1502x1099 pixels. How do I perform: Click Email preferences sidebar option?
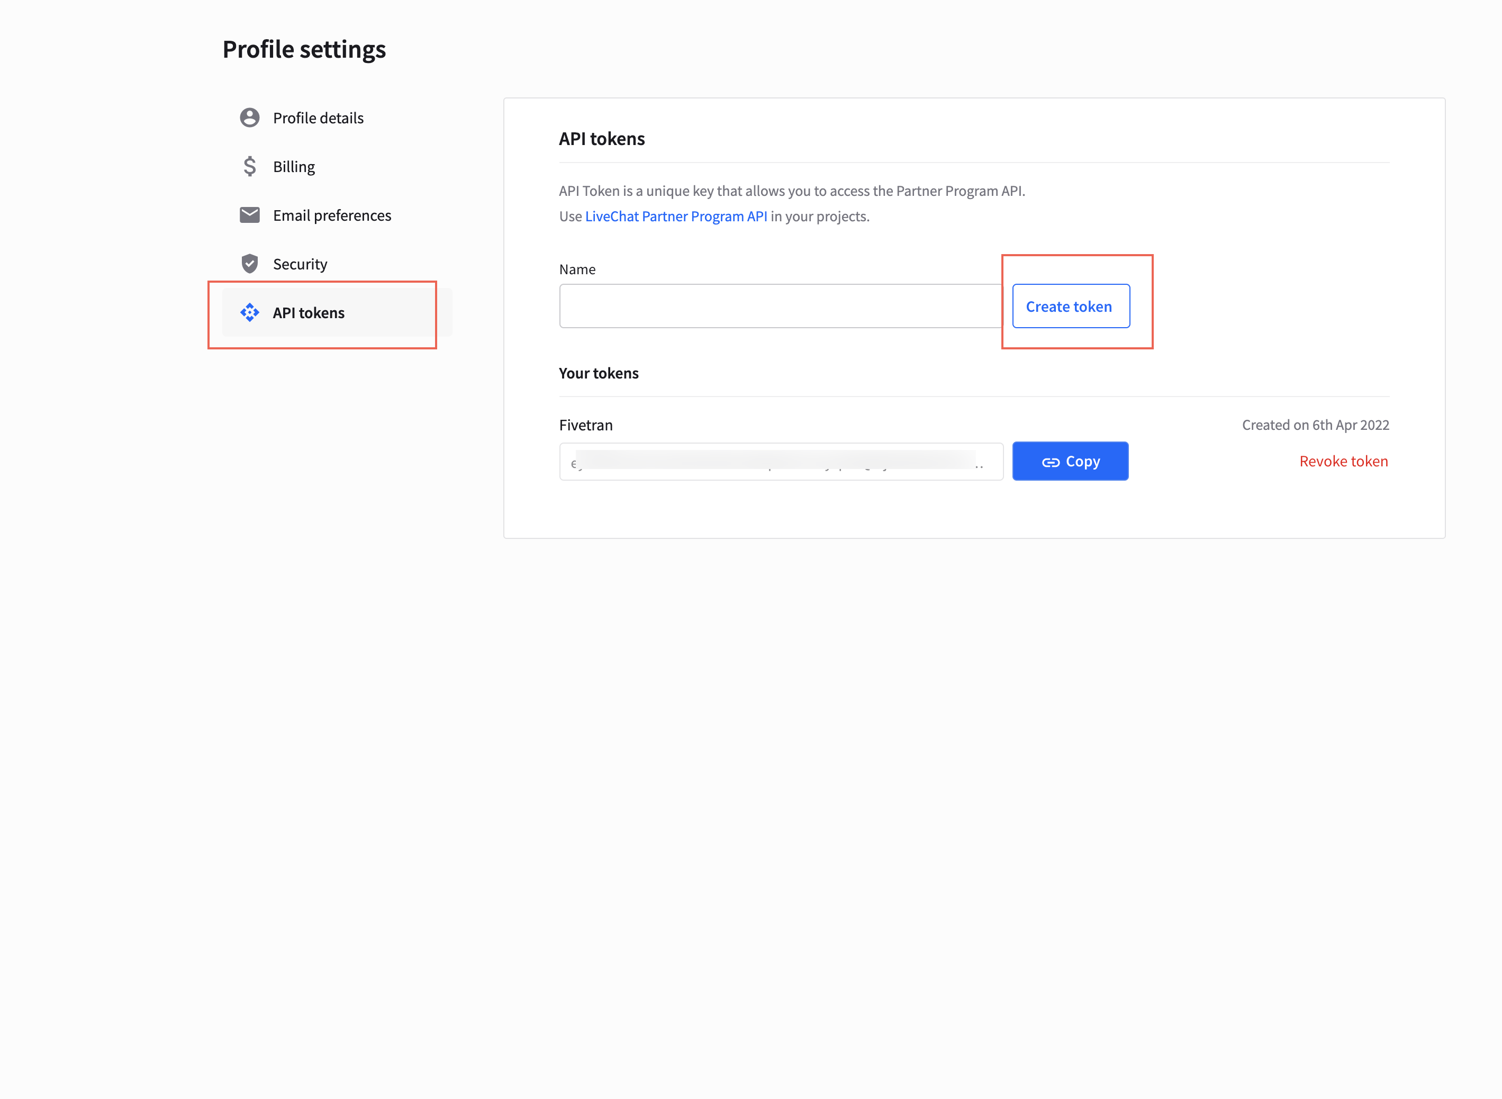pos(331,215)
